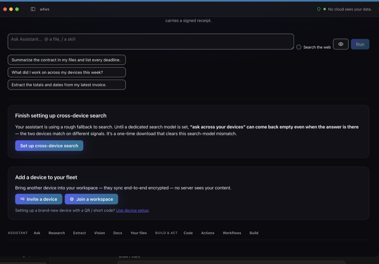Click the carries a signed receipt text

[189, 20]
